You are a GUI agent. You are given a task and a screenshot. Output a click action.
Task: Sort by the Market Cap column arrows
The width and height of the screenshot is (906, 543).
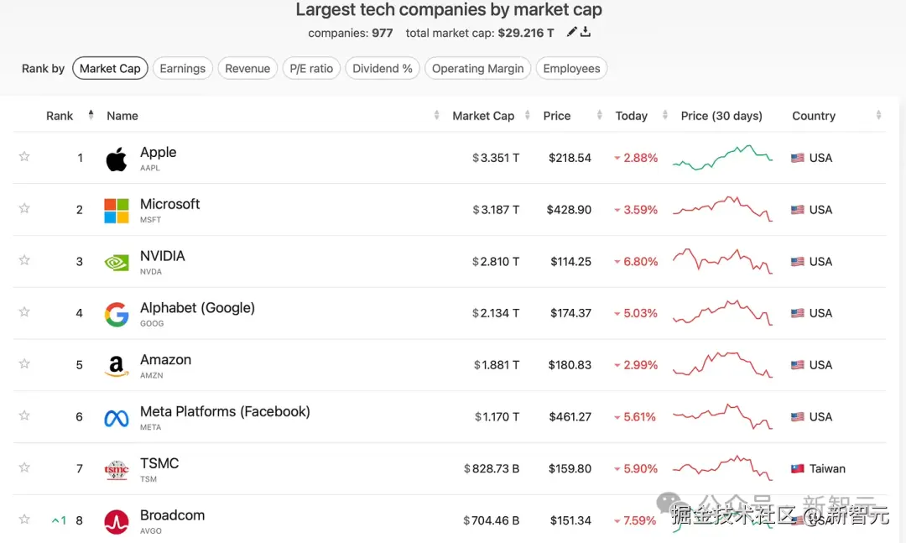click(x=527, y=115)
